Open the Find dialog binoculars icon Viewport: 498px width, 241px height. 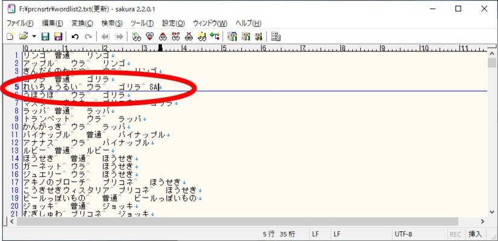pos(137,36)
